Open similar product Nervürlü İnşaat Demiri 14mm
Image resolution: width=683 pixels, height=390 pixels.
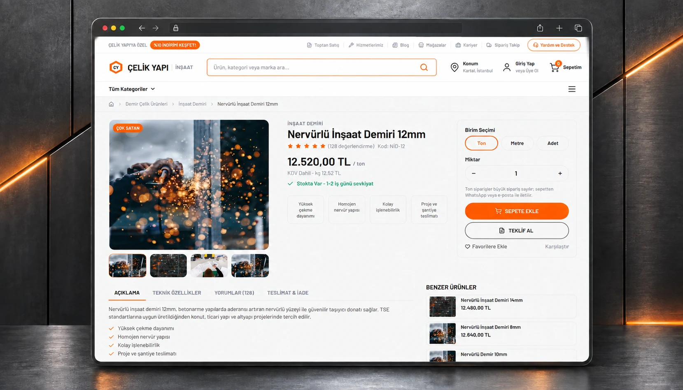click(x=501, y=306)
